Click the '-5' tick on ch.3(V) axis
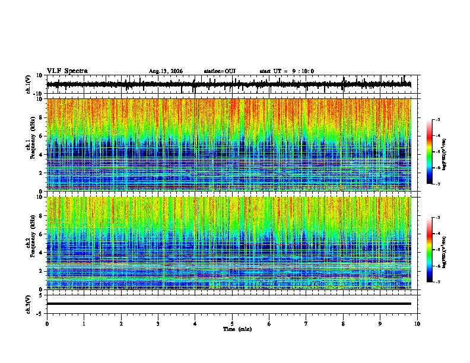The image size is (470, 363). (40, 314)
